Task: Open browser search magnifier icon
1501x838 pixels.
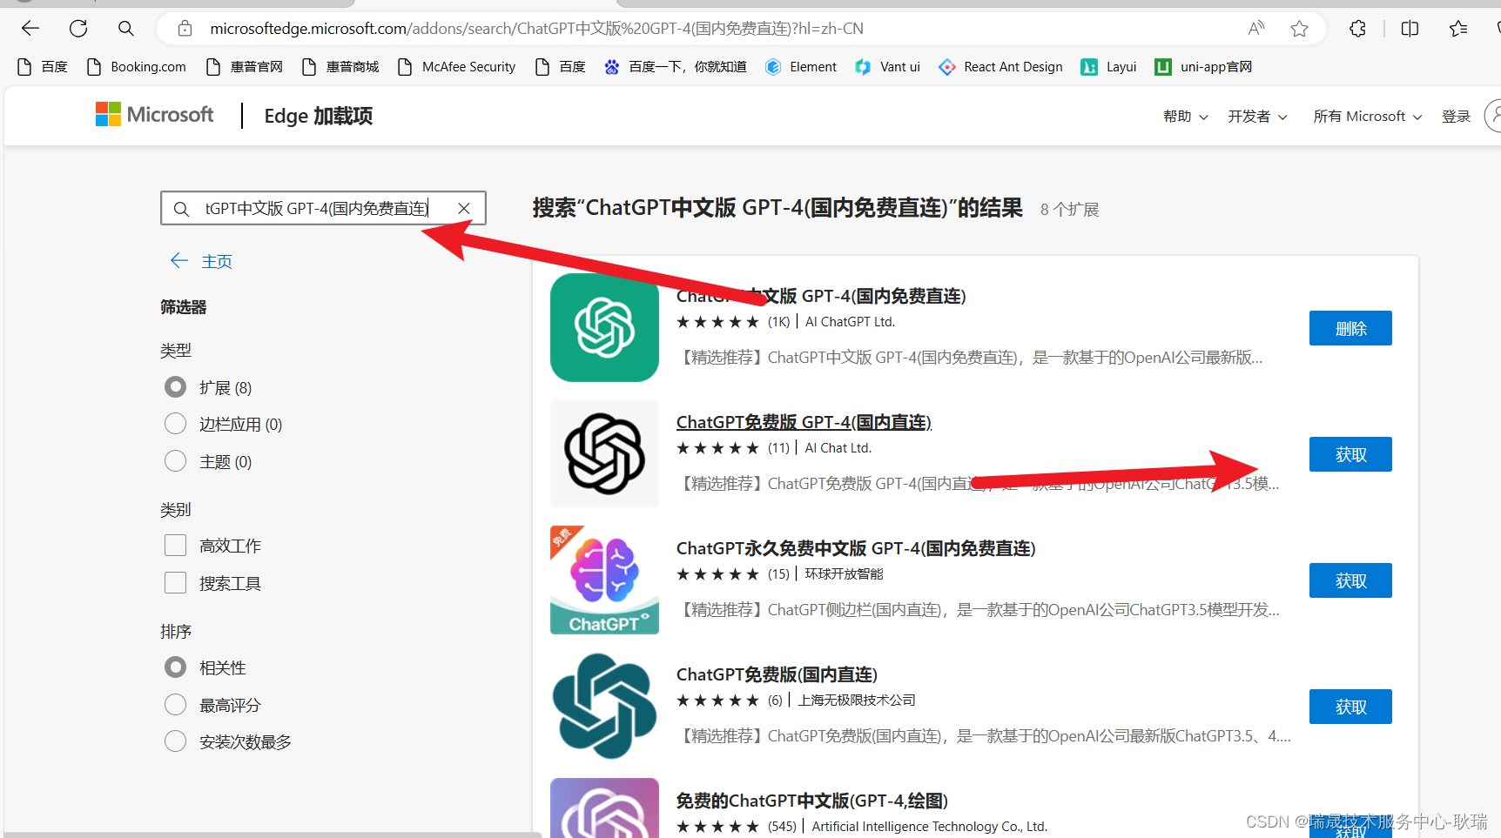Action: pyautogui.click(x=126, y=29)
